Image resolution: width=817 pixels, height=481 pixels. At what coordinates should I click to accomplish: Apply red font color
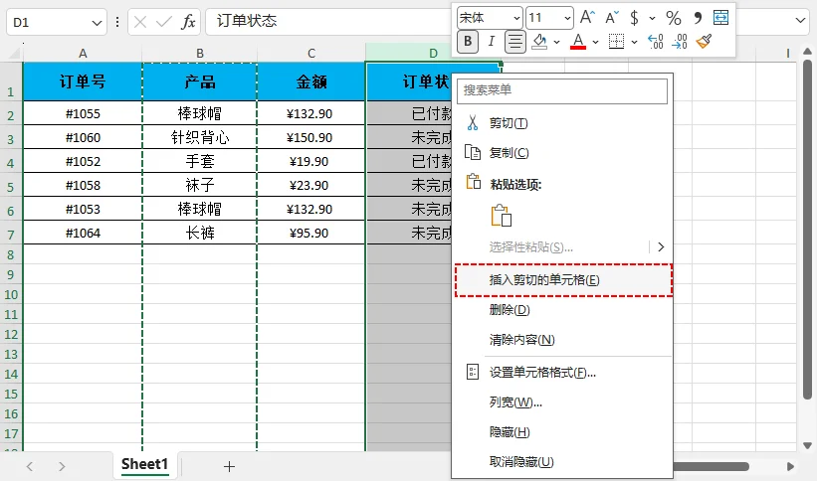(578, 41)
